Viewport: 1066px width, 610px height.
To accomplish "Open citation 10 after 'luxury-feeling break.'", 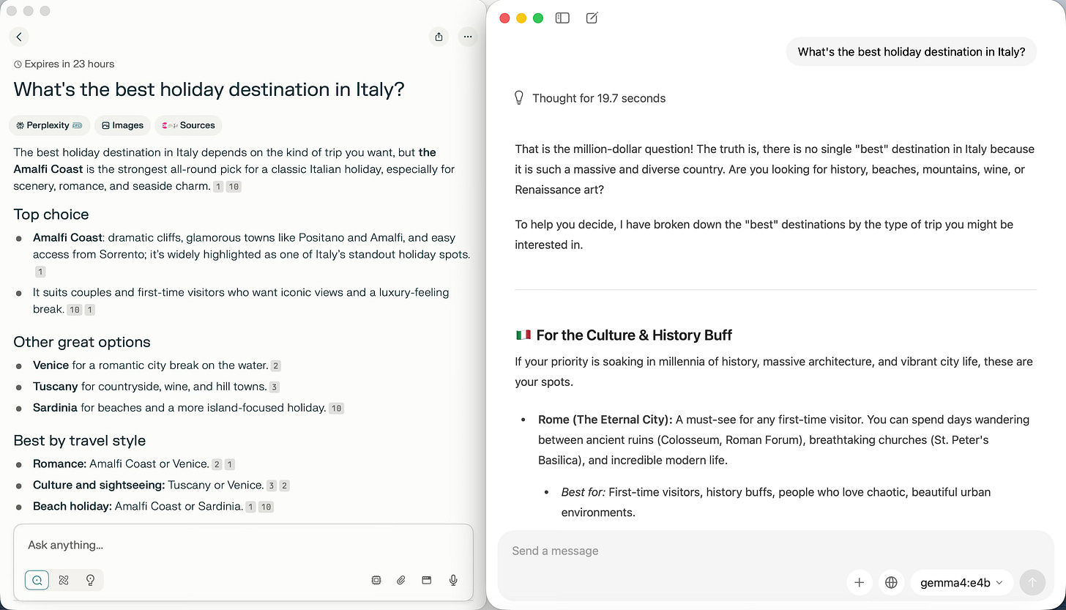I will pyautogui.click(x=74, y=310).
